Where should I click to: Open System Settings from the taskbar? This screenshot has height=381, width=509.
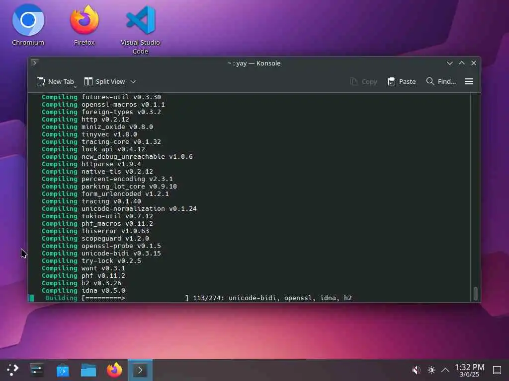(37, 370)
